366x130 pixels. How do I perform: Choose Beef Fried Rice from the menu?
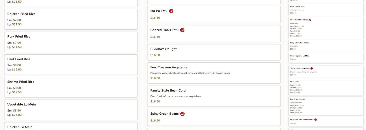tap(19, 59)
